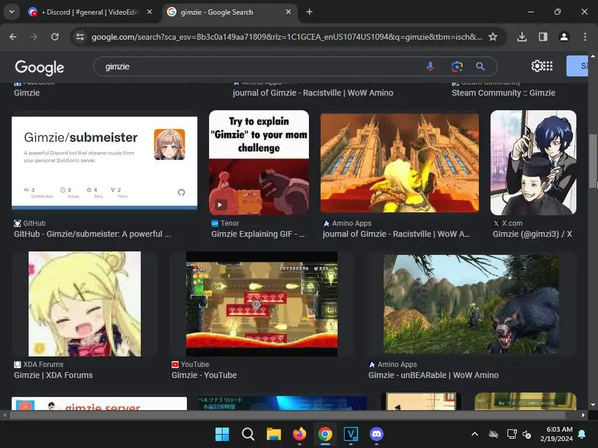Open Gimzie - unBEARable WoW Amino link
This screenshot has height=448, width=598.
coord(433,375)
